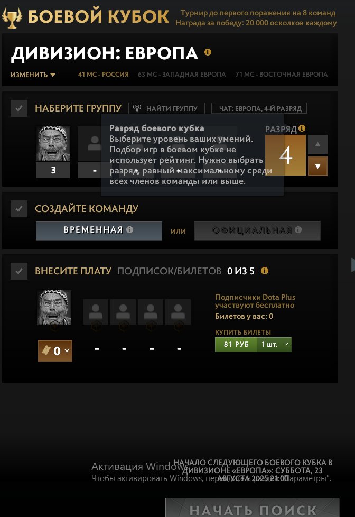Open the info icon after 0 ИЗ 5

[x=264, y=271]
